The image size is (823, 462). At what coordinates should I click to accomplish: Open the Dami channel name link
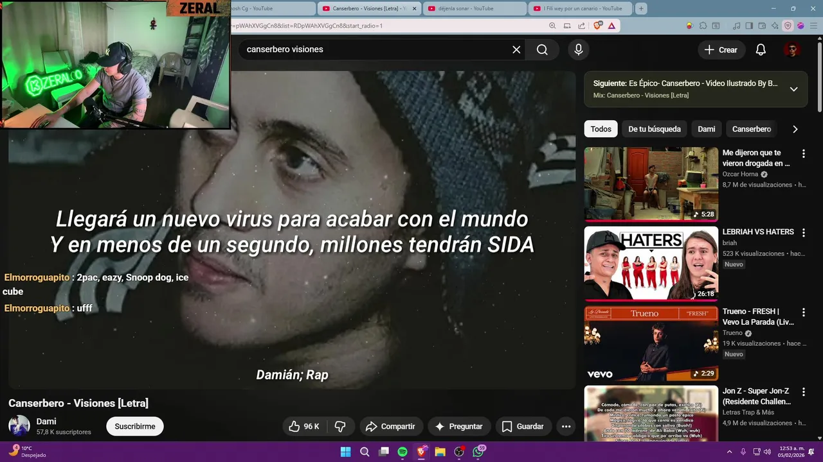[46, 421]
